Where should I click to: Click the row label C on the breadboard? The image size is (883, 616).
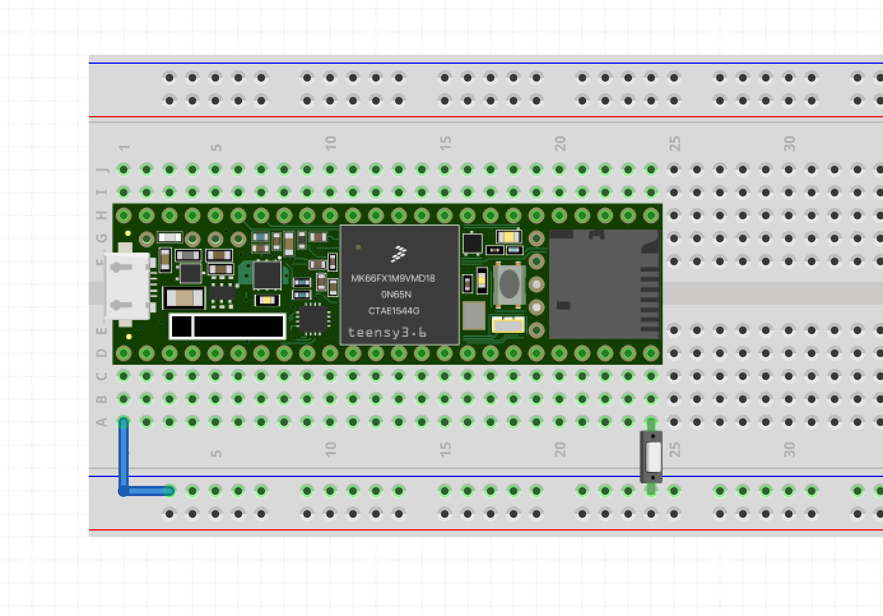coord(102,376)
